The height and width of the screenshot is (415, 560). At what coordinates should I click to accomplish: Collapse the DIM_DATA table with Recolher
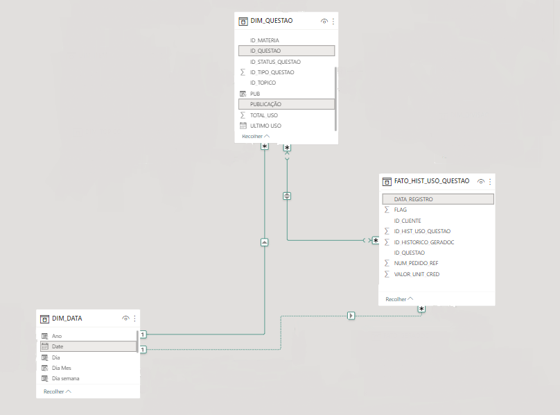[57, 391]
